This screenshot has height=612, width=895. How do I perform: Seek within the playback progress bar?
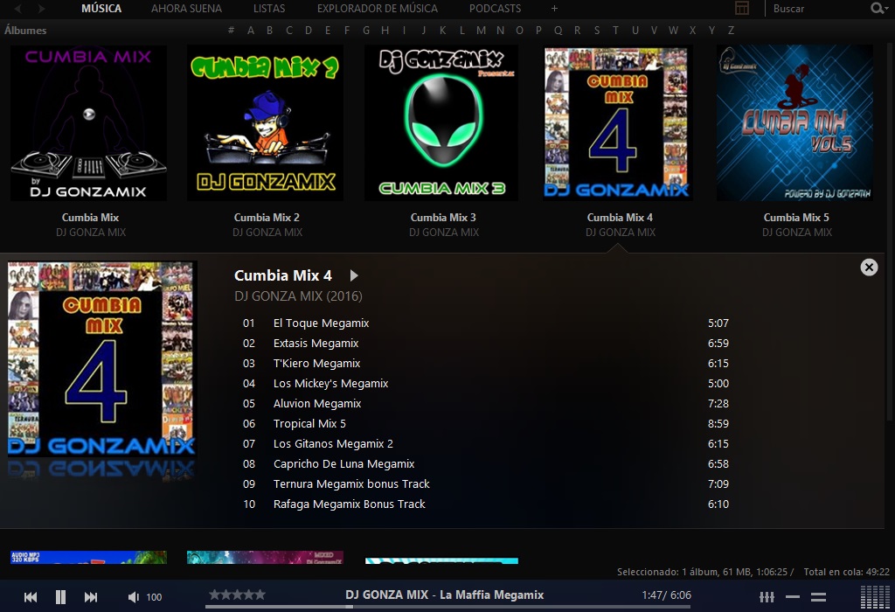pos(447,606)
